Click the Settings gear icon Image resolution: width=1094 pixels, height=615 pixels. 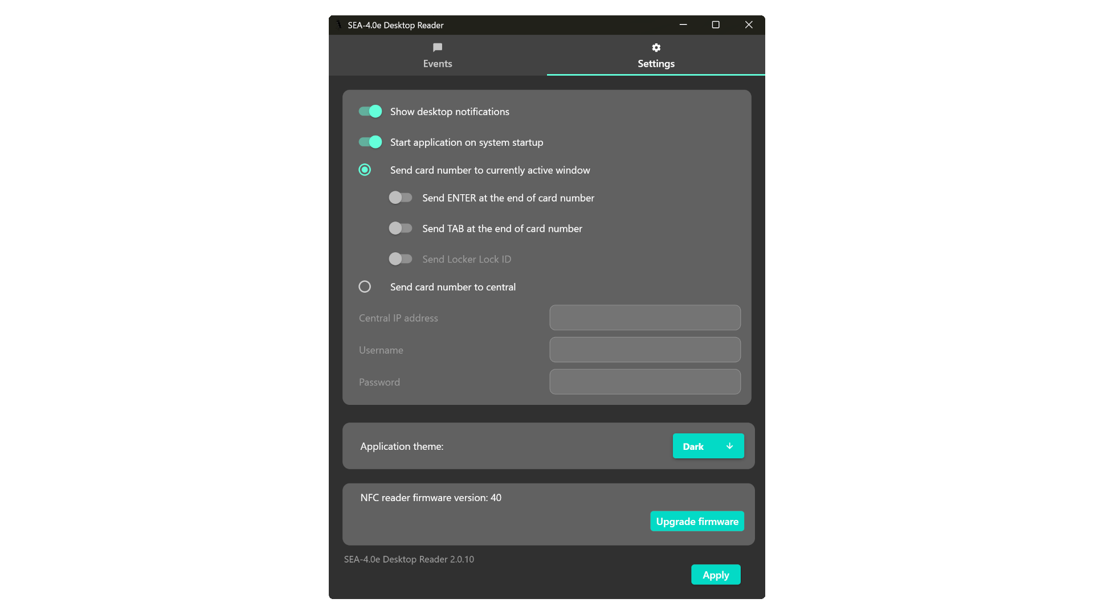click(x=656, y=47)
